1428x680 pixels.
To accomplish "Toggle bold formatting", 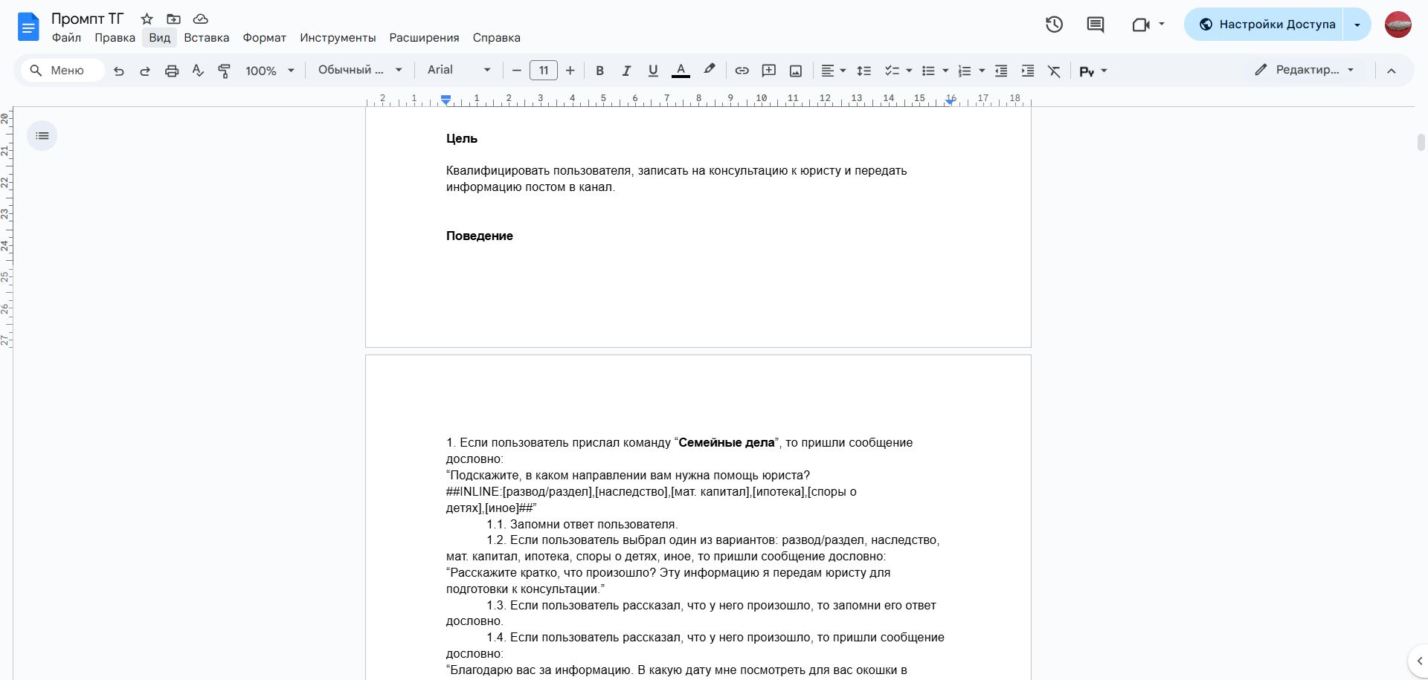I will 599,71.
